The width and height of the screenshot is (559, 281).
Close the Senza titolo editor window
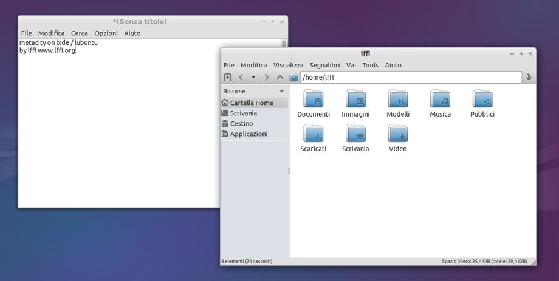282,22
